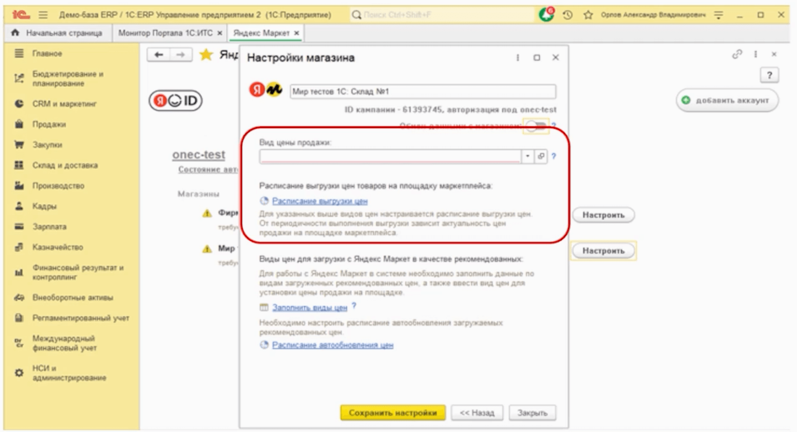Screen dimensions: 797x432
Task: Click warning icon next to Фирма store
Action: 207,213
